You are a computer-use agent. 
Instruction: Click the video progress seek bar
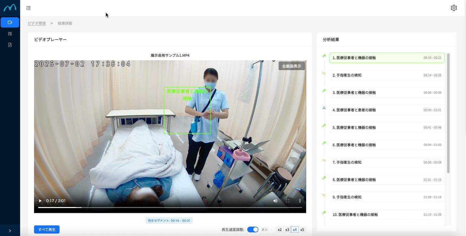tap(170, 207)
